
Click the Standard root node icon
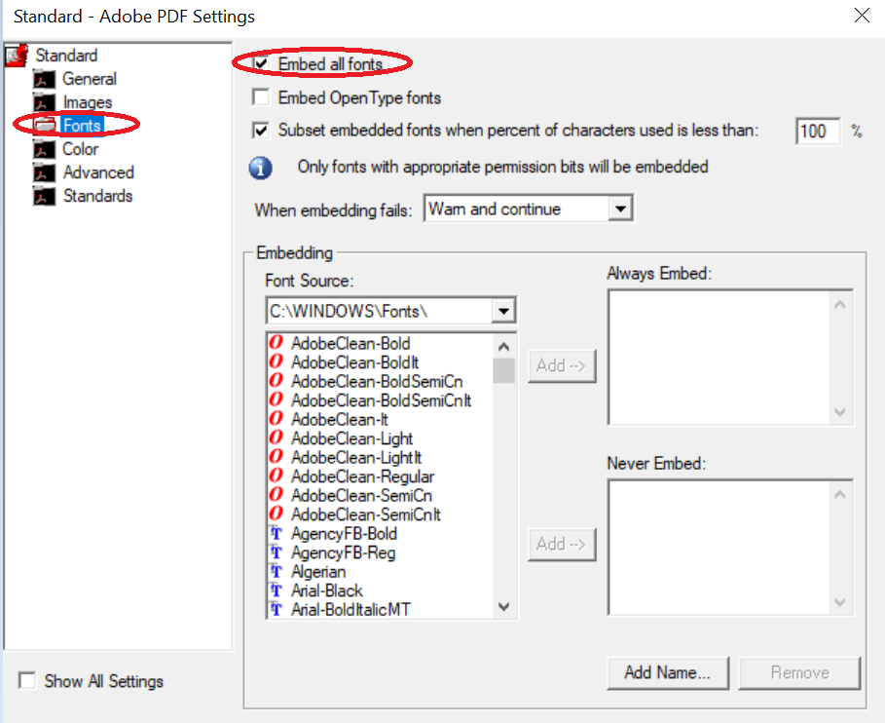(16, 56)
